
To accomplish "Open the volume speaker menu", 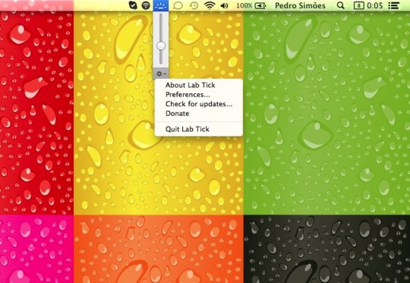I will (224, 5).
